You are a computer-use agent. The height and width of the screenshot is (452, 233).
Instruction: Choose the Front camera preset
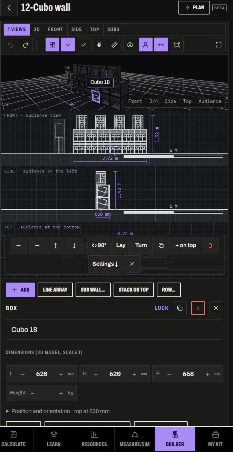(x=135, y=101)
